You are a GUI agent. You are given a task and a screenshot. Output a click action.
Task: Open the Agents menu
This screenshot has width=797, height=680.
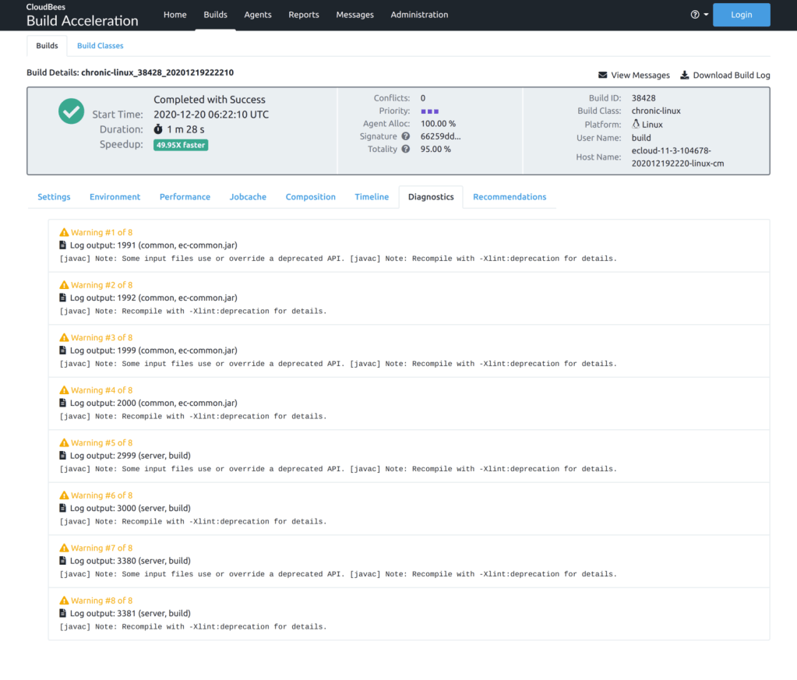coord(258,15)
